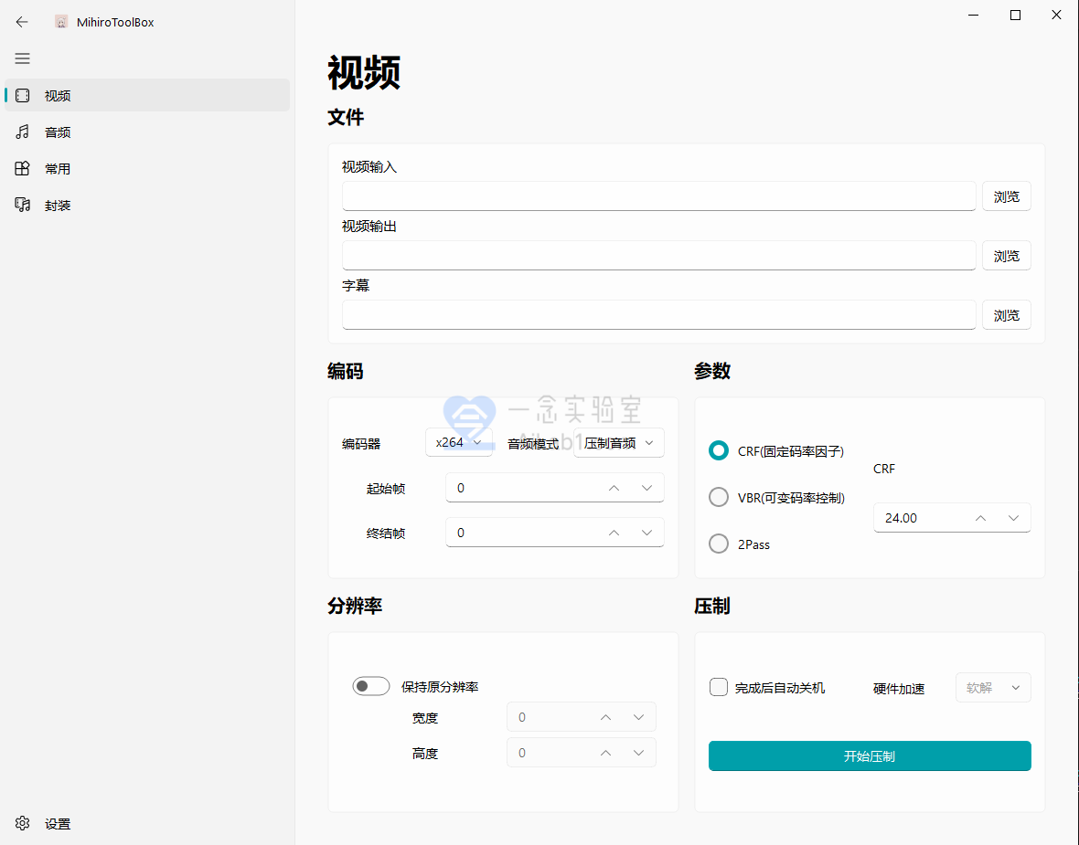Collapse the navigation with the hamburger icon
Viewport: 1079px width, 845px height.
[22, 58]
